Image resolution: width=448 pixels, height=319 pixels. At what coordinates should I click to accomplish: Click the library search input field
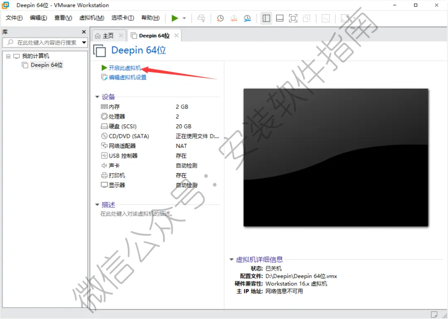42,43
